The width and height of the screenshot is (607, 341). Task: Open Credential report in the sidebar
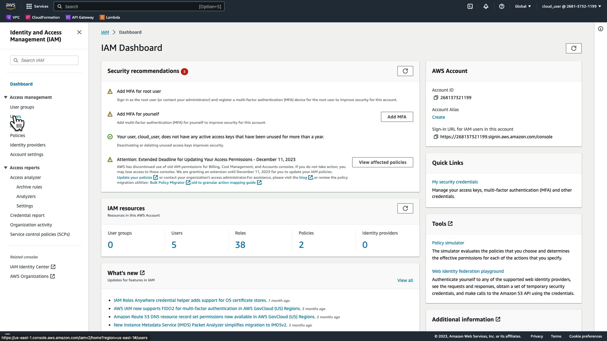(27, 215)
